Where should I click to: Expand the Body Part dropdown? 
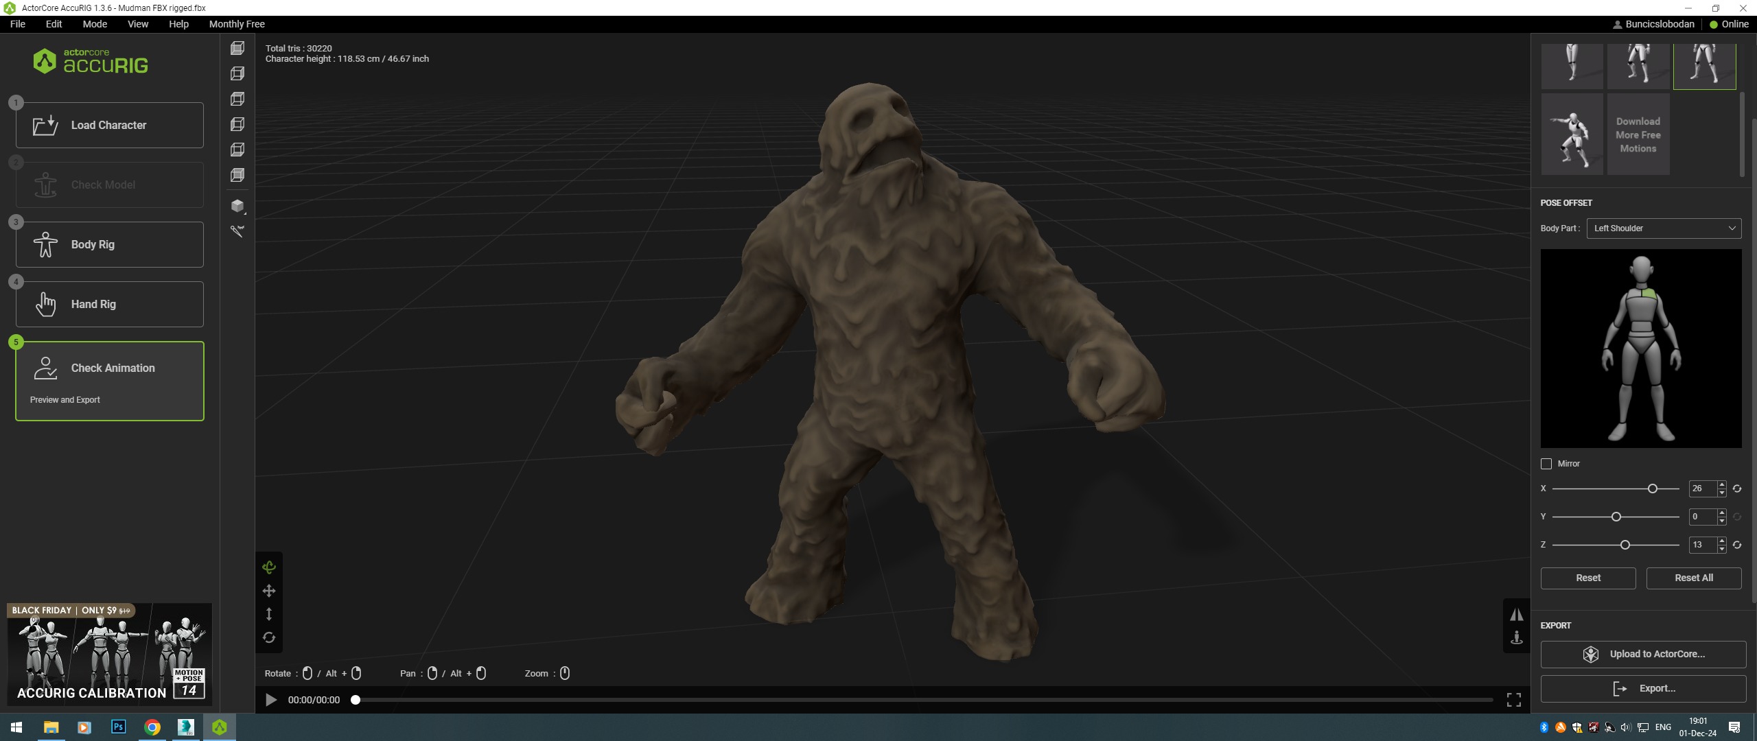click(x=1664, y=228)
